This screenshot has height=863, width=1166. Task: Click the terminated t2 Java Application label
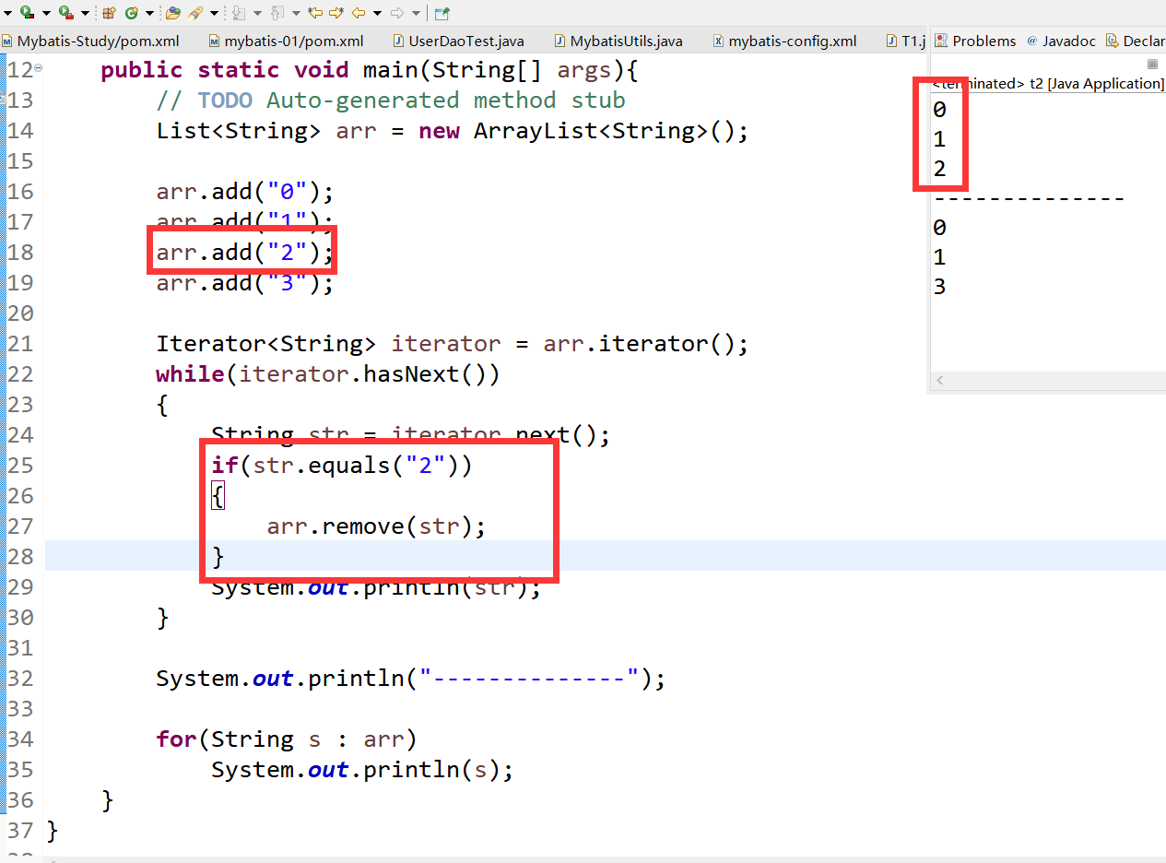1049,83
